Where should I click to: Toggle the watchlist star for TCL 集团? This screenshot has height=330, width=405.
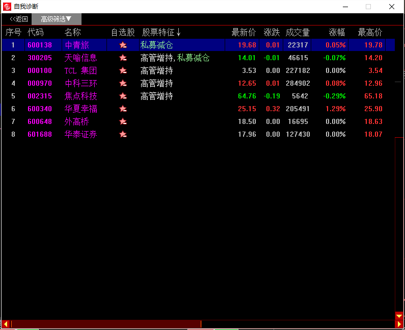pyautogui.click(x=123, y=70)
